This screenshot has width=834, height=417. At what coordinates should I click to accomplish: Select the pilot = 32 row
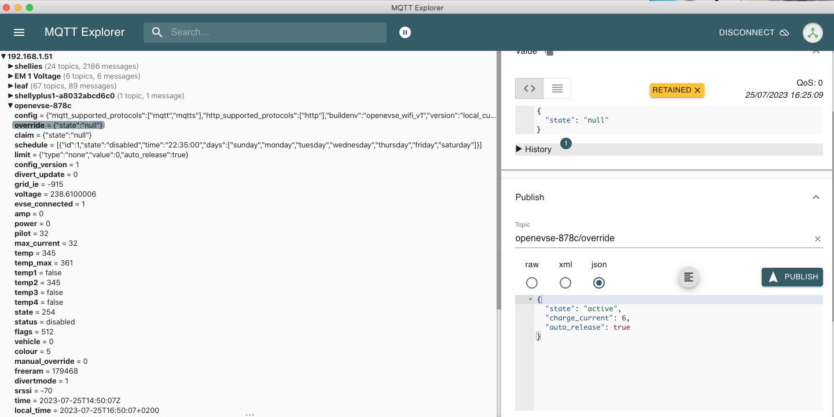point(31,234)
